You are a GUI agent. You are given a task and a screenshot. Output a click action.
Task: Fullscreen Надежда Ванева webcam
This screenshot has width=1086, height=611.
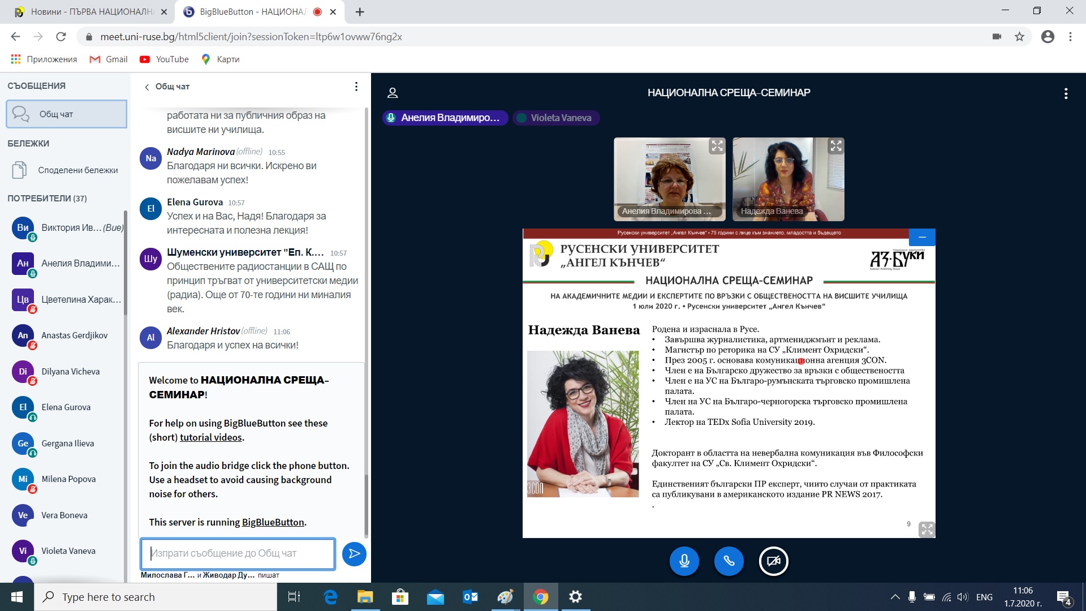click(x=835, y=147)
